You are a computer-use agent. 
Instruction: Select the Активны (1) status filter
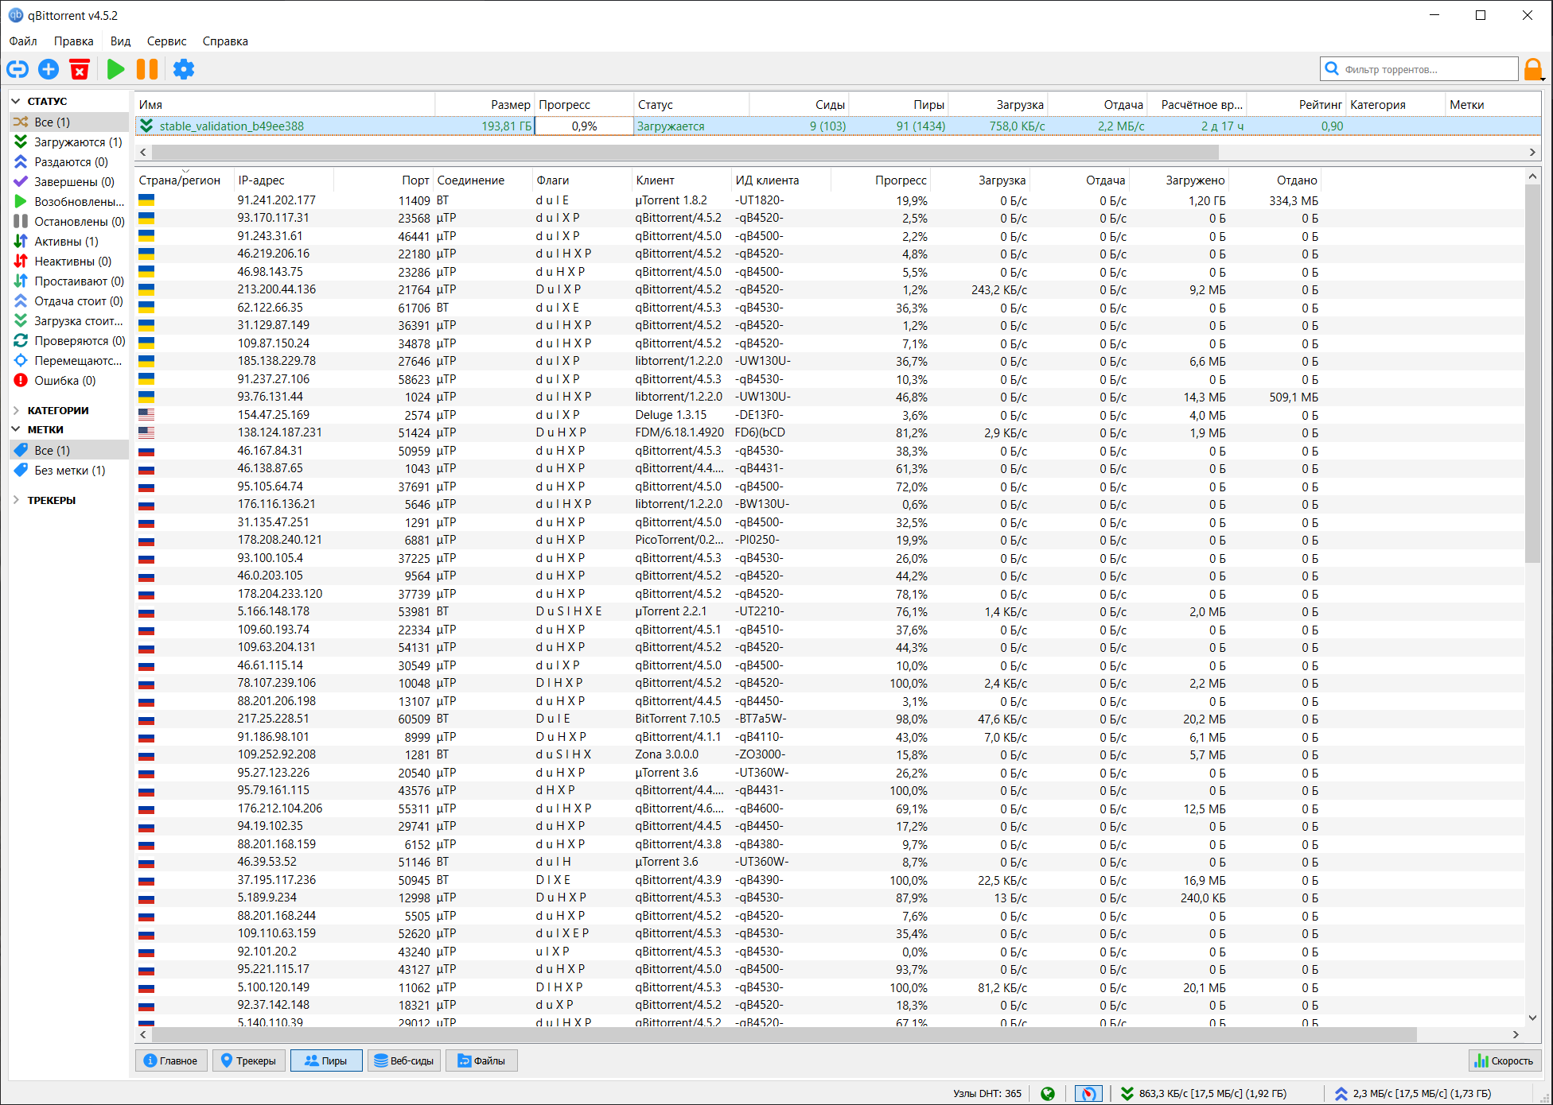pyautogui.click(x=69, y=241)
